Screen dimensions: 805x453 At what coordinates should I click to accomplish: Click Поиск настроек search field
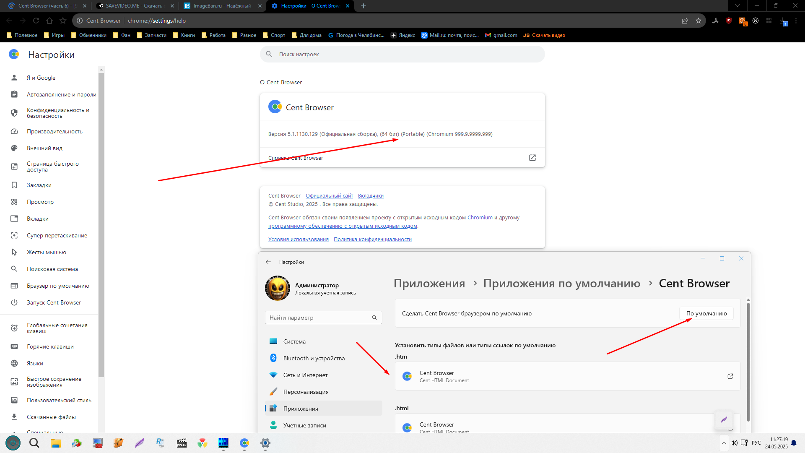[402, 54]
